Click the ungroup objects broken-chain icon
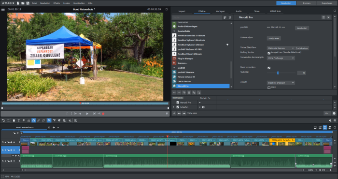Viewport: 338px width, 179px height. click(43, 120)
